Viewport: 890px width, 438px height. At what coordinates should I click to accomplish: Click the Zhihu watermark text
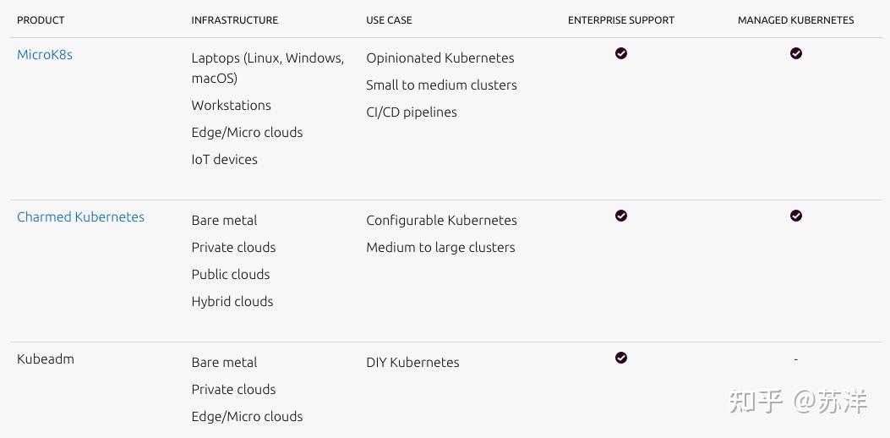pos(798,402)
